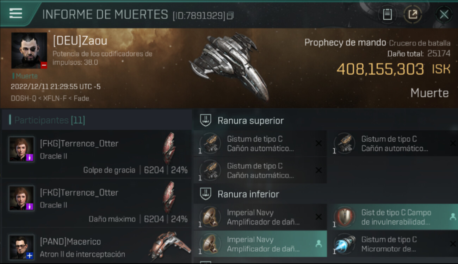Click the Gistum Micromotor module icon
This screenshot has width=458, height=264.
tap(345, 244)
